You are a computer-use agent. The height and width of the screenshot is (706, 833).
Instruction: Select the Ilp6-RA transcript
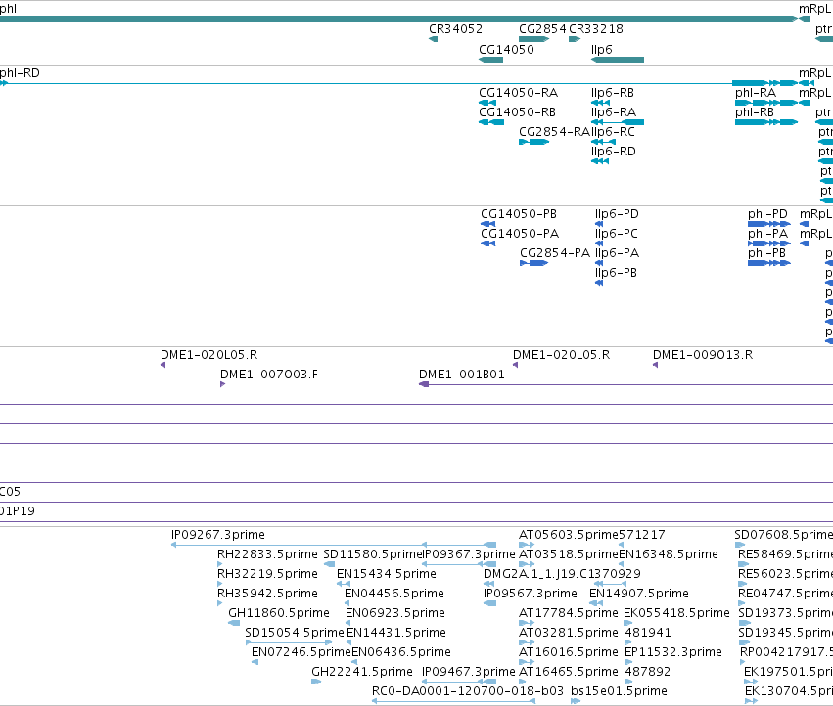click(x=618, y=122)
